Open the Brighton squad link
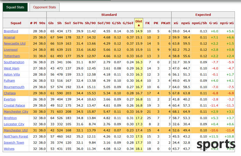 pos(10,118)
